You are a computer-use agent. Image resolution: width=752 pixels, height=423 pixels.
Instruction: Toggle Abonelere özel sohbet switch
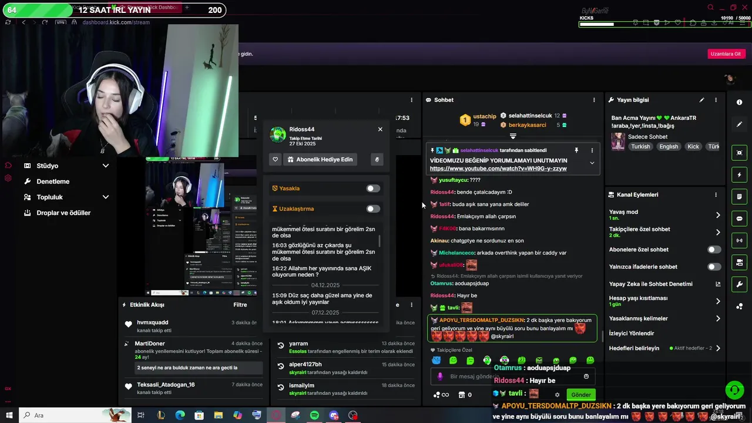click(714, 250)
